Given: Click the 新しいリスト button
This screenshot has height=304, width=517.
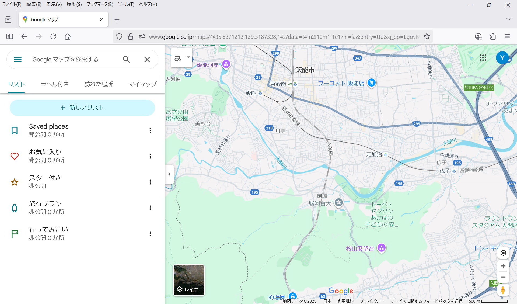Looking at the screenshot, I should tap(82, 108).
